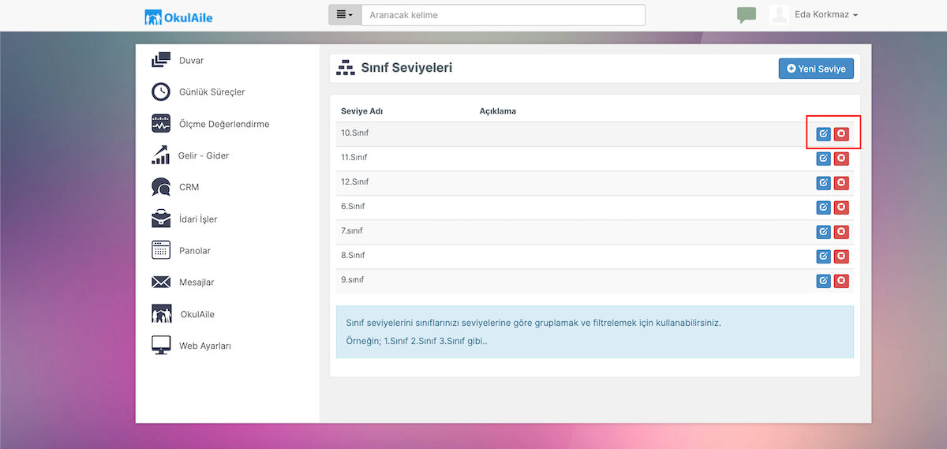Select the 8.Sınıf row text
The width and height of the screenshot is (947, 449).
pos(353,255)
